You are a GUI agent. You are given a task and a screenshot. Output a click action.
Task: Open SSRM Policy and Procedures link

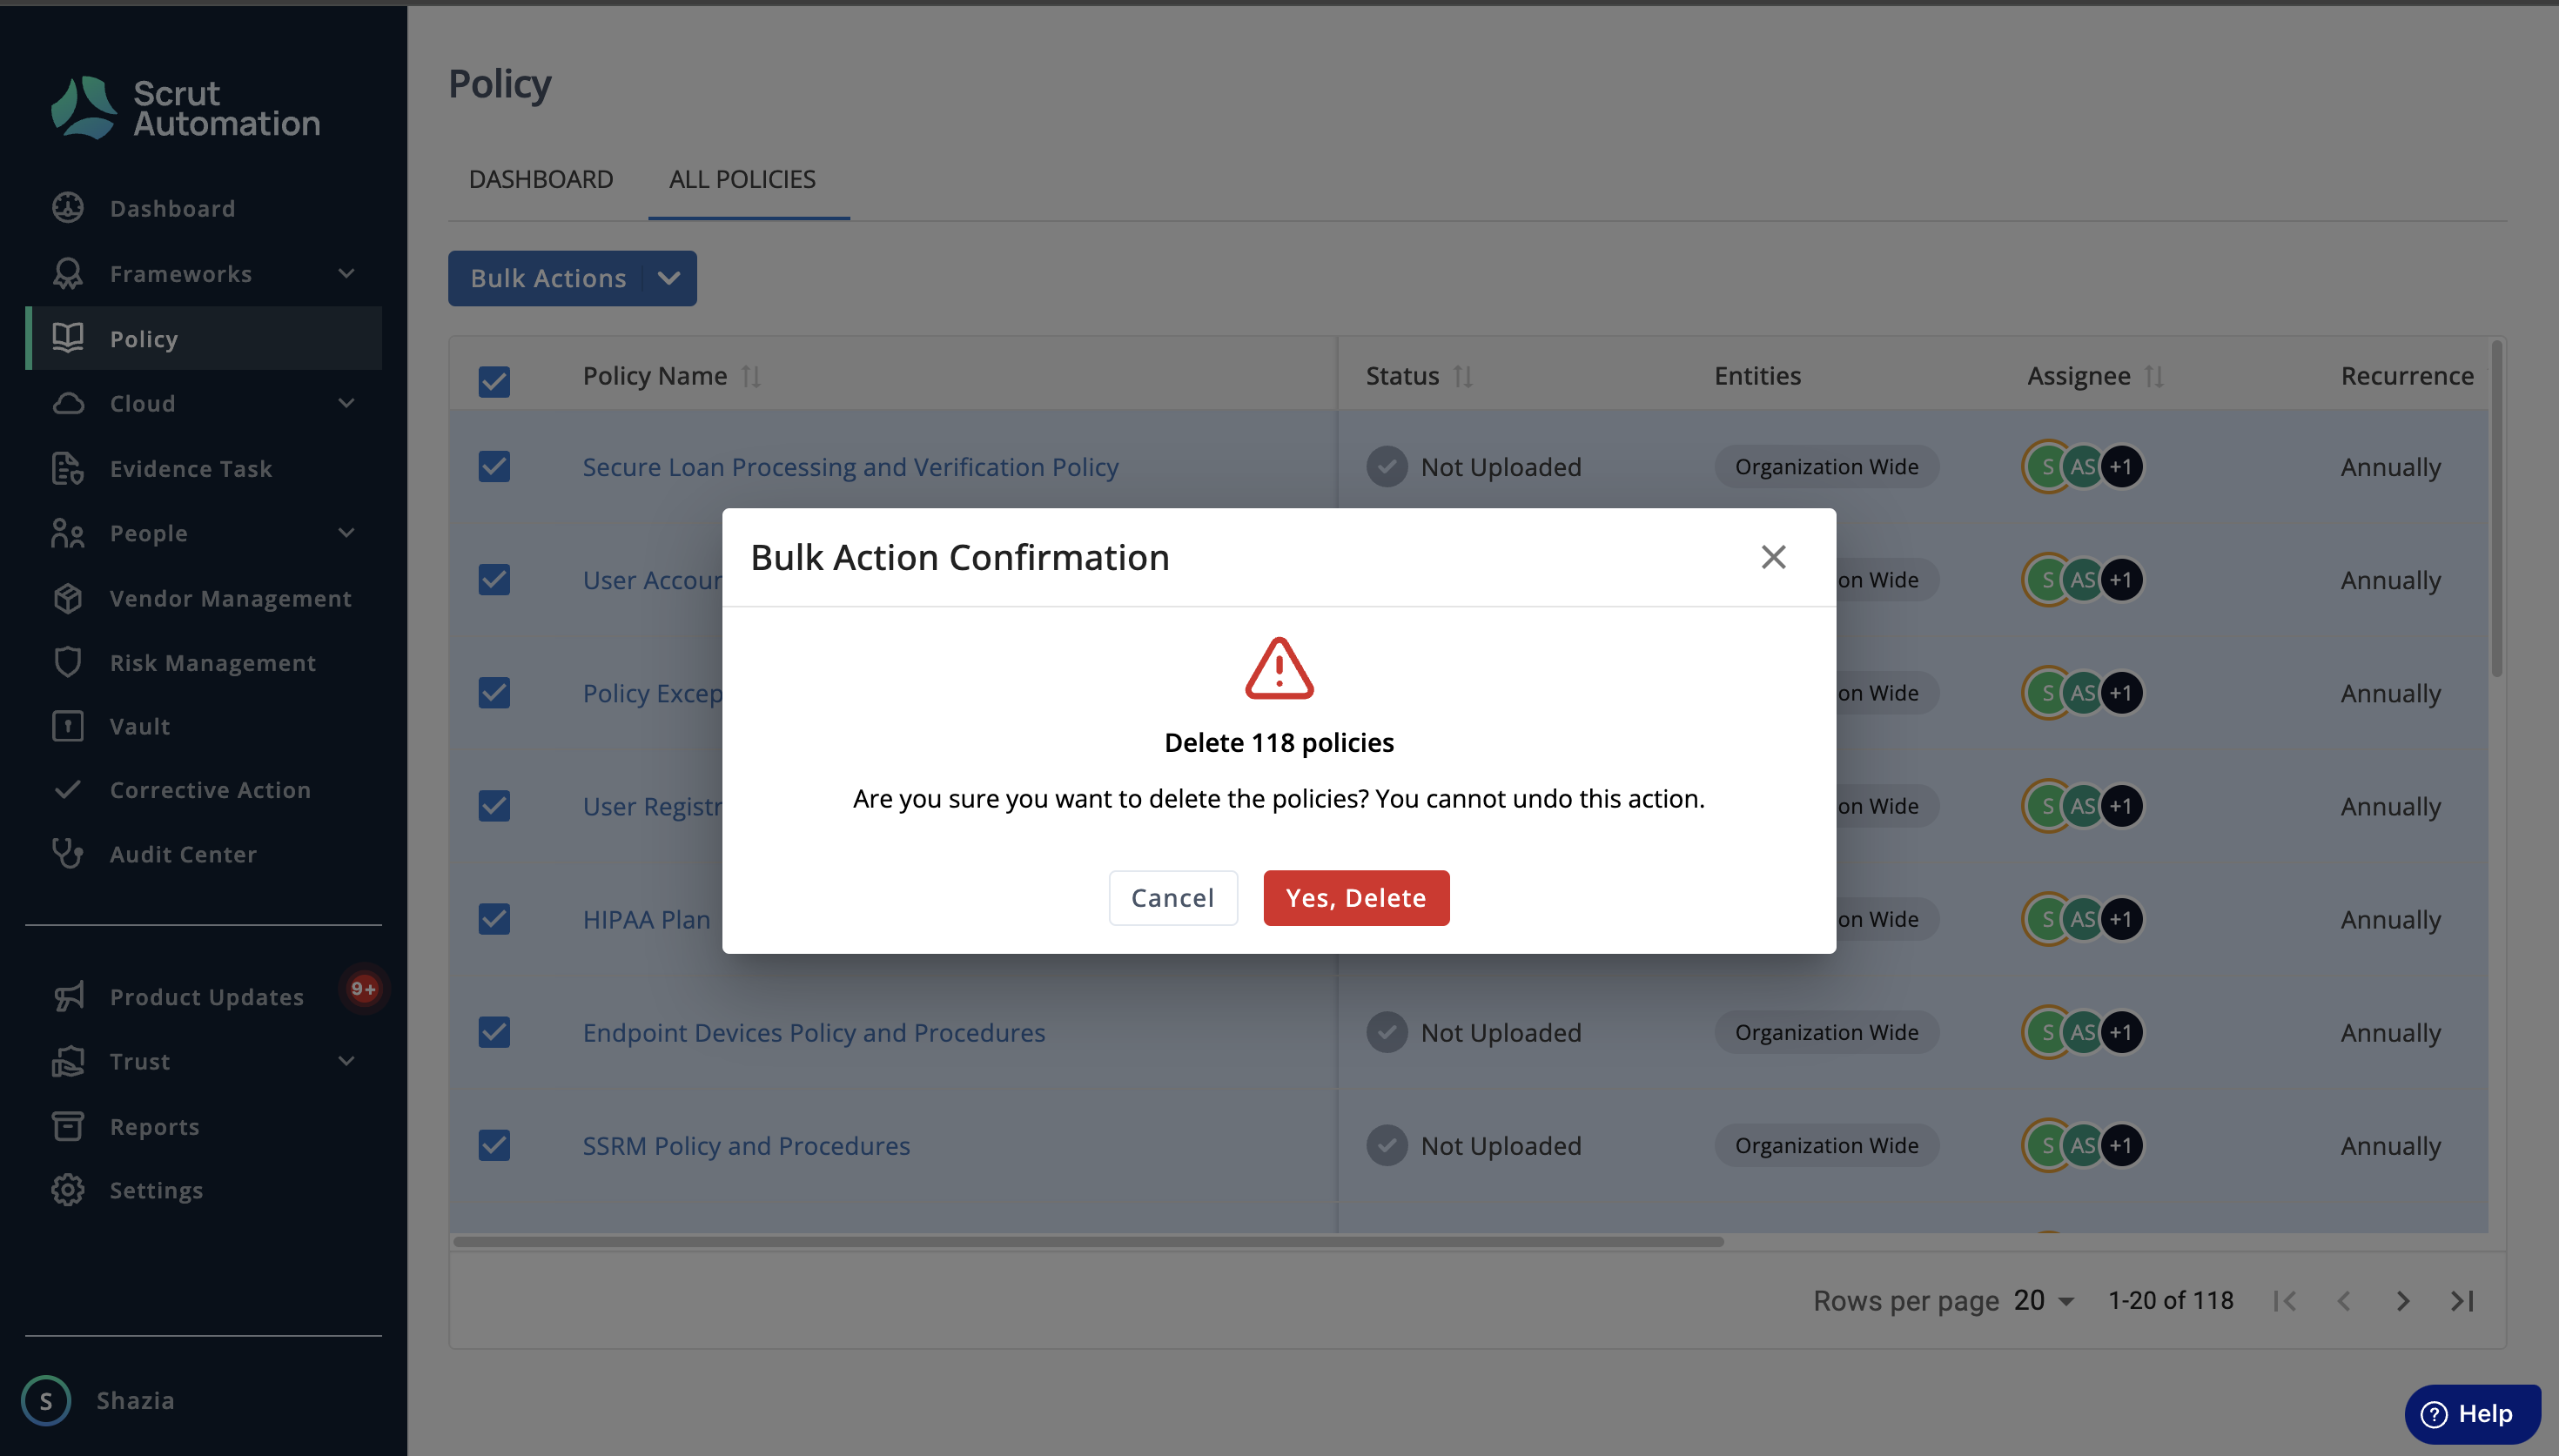pyautogui.click(x=746, y=1146)
